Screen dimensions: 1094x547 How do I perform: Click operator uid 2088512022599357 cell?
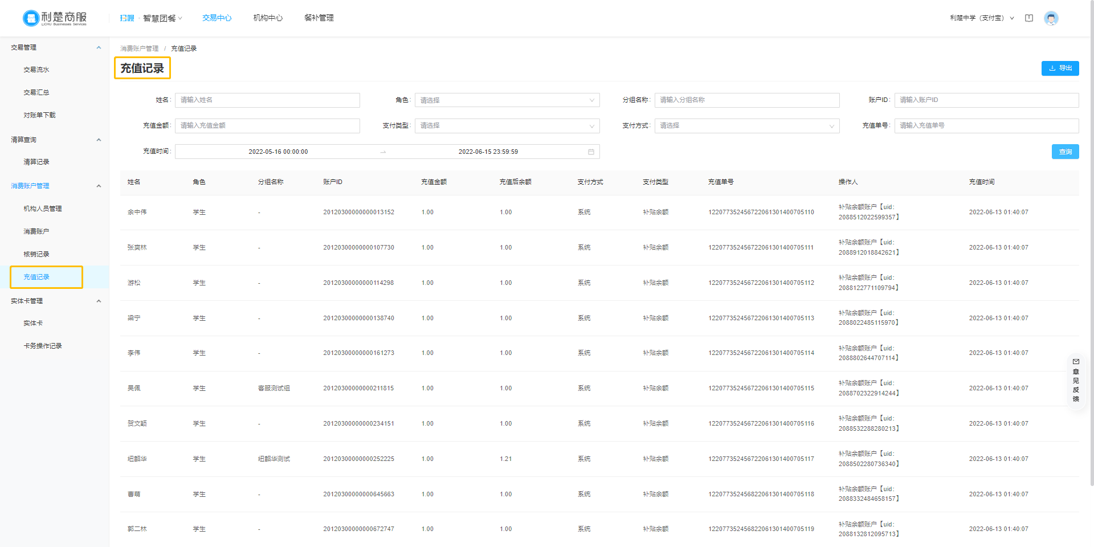pos(869,212)
